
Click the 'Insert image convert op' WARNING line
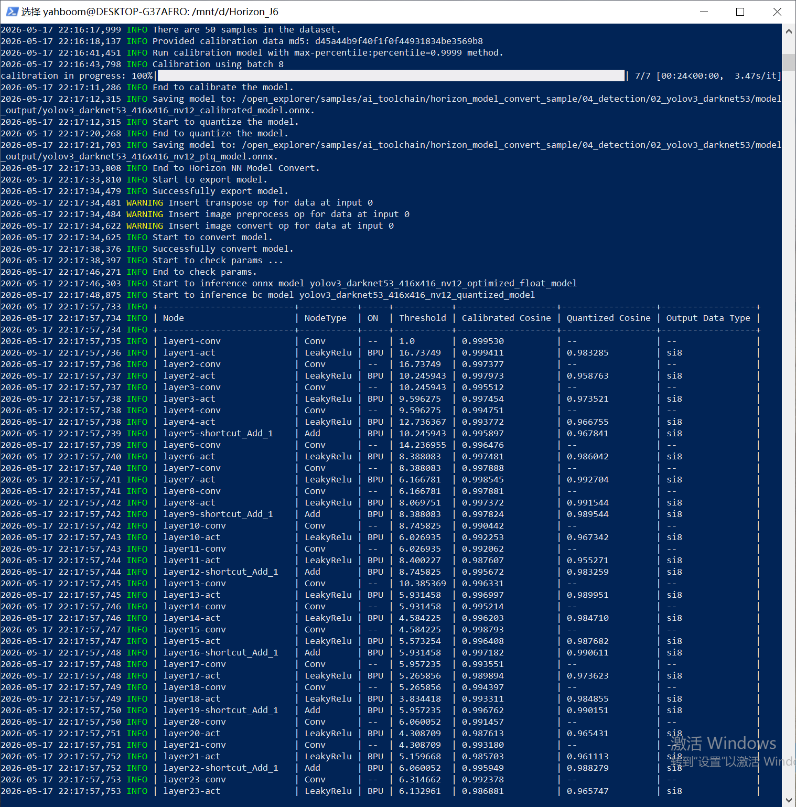(197, 225)
